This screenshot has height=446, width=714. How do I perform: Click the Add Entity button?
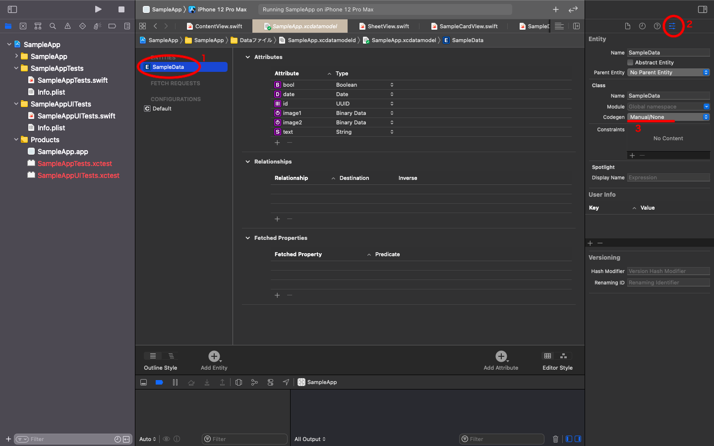pyautogui.click(x=214, y=356)
